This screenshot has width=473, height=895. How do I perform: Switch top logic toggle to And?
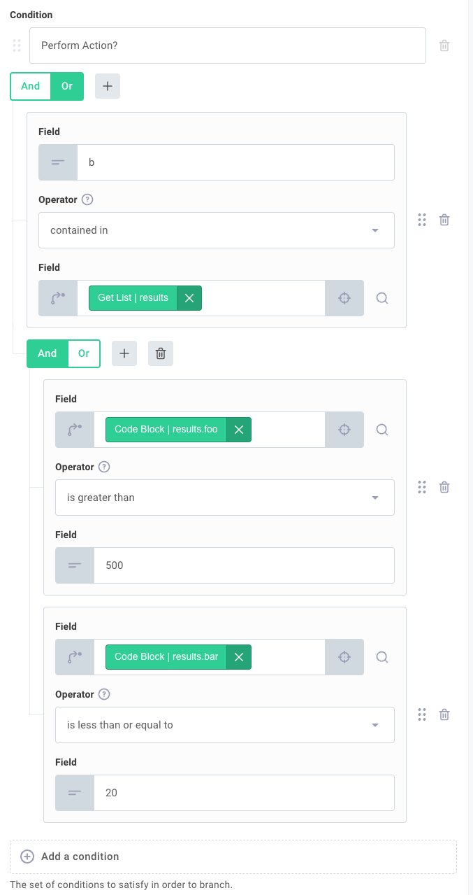click(x=29, y=85)
